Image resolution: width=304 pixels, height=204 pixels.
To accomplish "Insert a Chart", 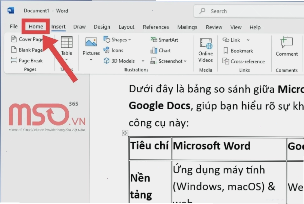I will [x=161, y=50].
